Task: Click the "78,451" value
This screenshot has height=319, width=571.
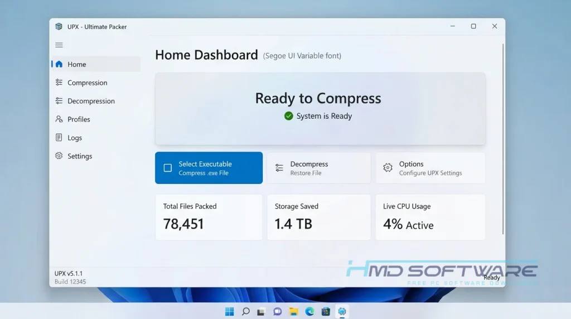Action: point(183,224)
